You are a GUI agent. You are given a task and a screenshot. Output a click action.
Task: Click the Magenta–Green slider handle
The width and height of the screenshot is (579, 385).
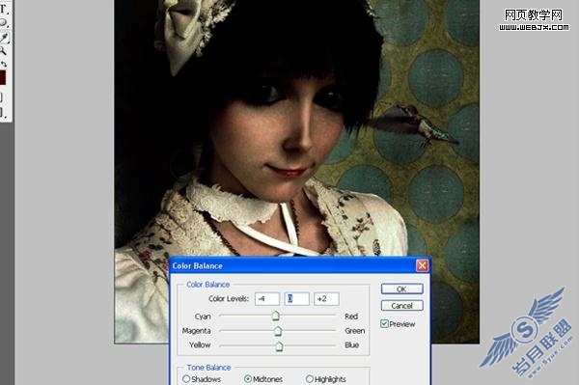click(278, 331)
